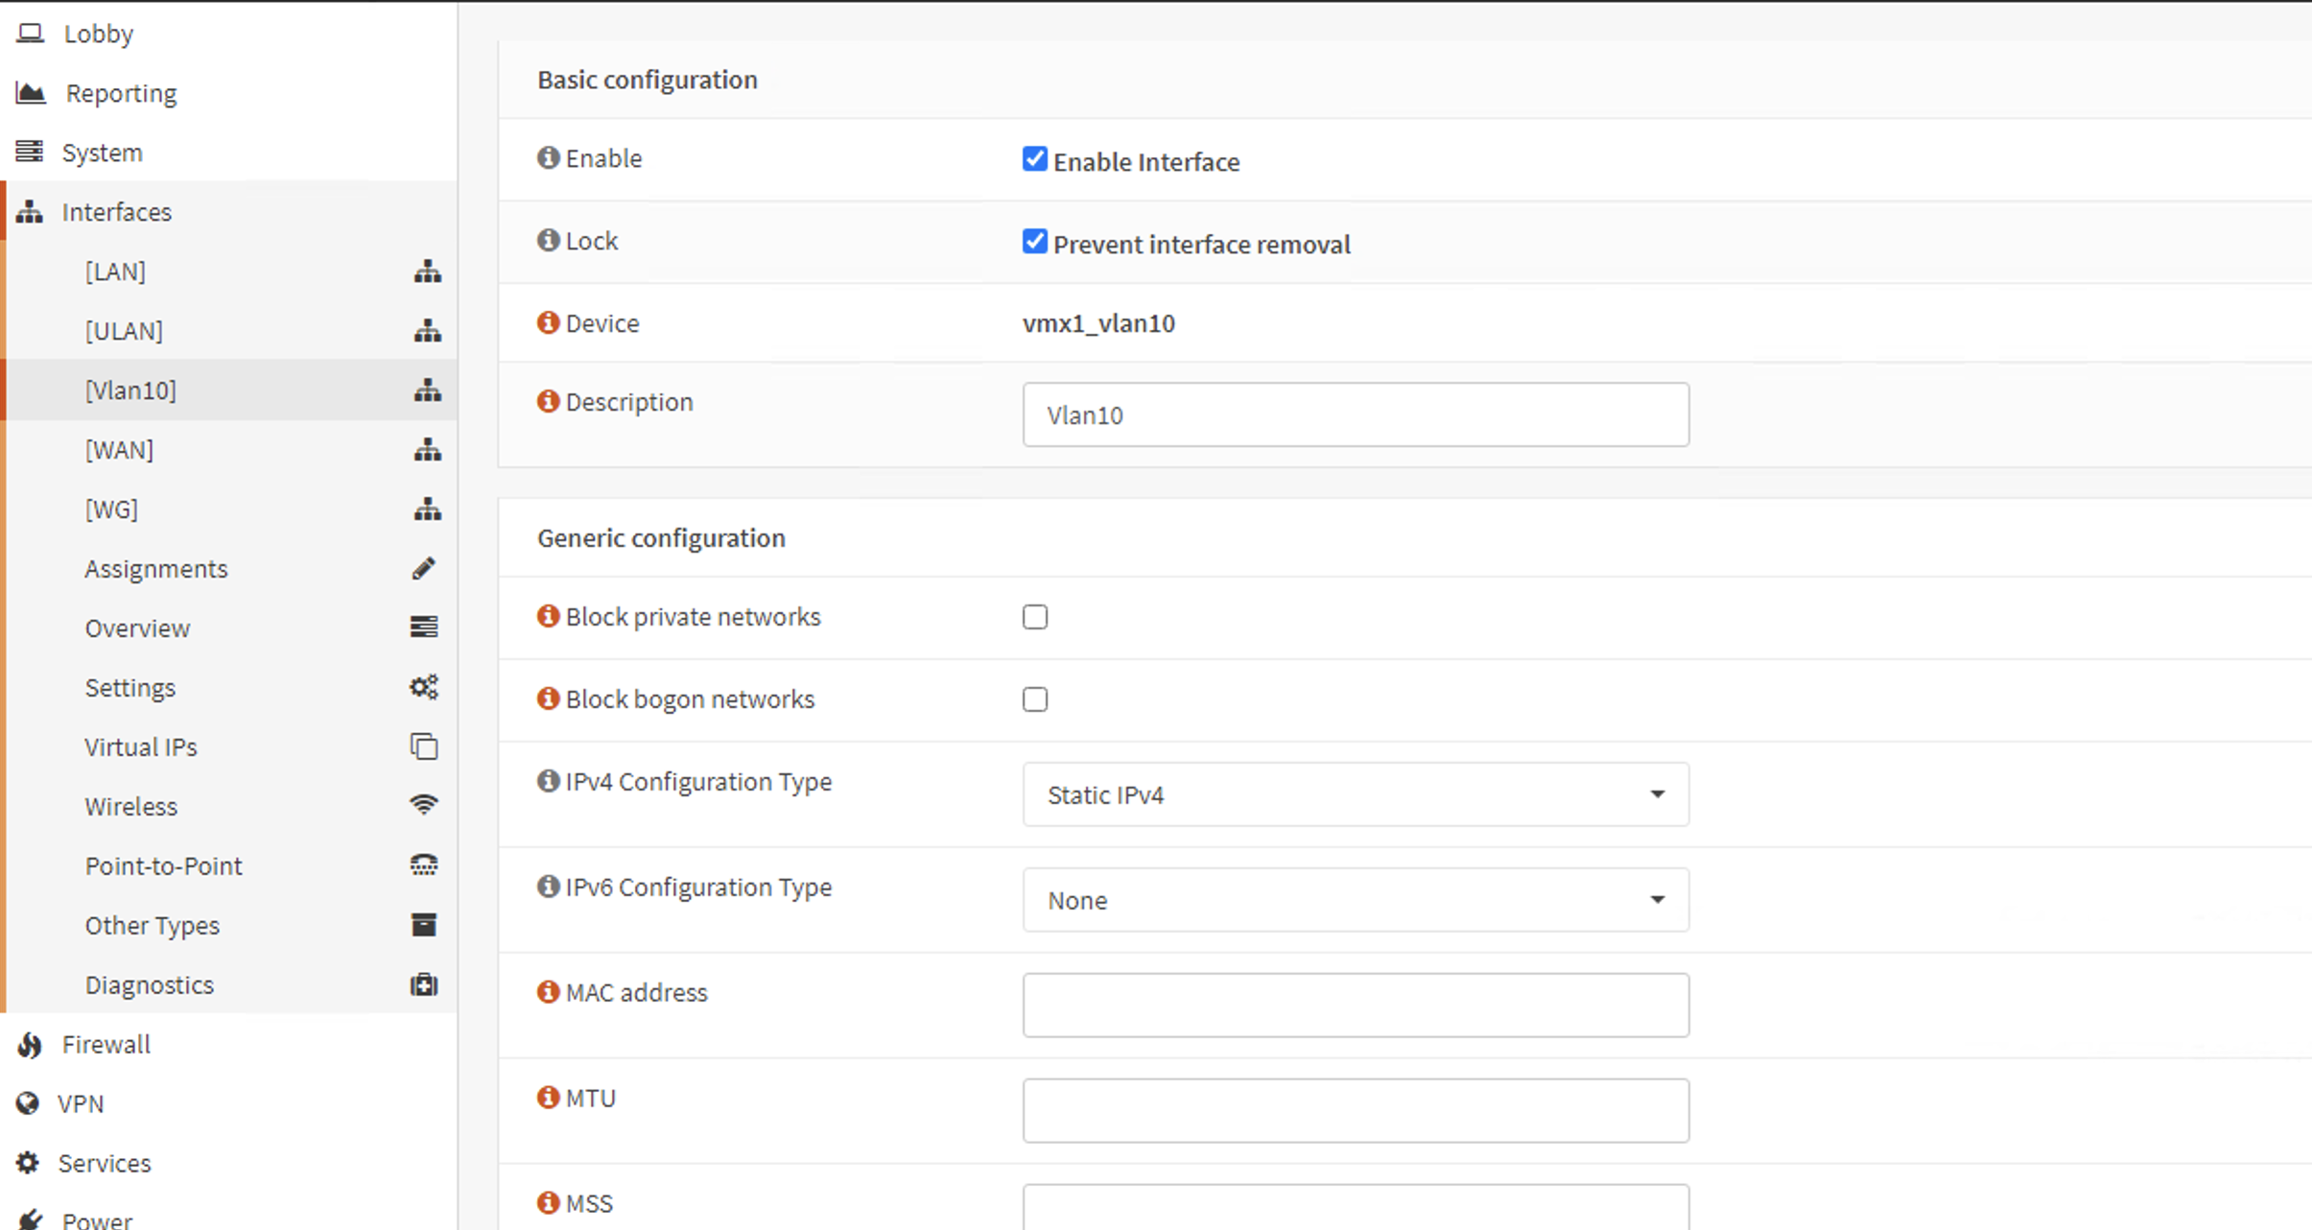The width and height of the screenshot is (2312, 1230).
Task: Click the info icon beside MTU
Action: 548,1097
